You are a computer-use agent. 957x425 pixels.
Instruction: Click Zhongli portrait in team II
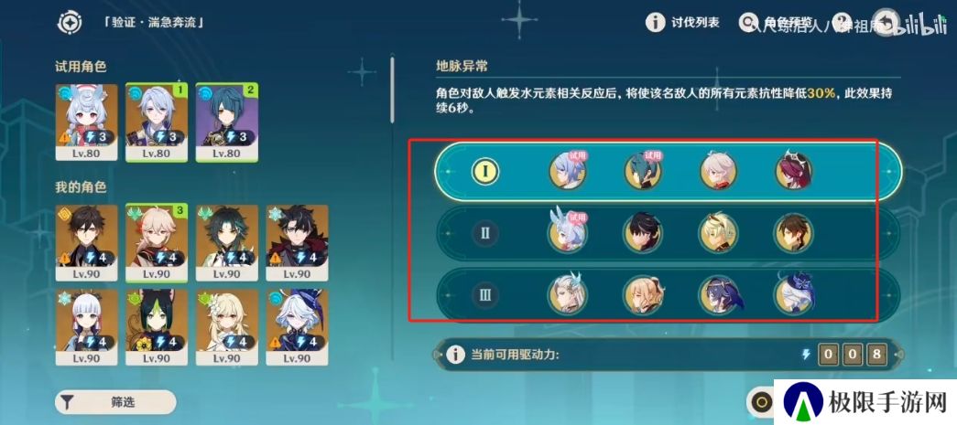click(x=794, y=232)
